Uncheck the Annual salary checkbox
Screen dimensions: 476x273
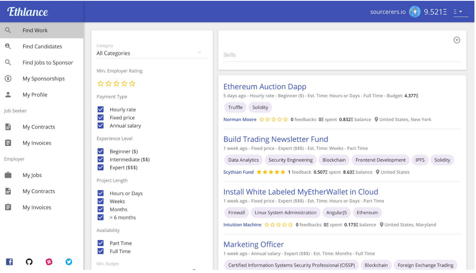click(101, 126)
